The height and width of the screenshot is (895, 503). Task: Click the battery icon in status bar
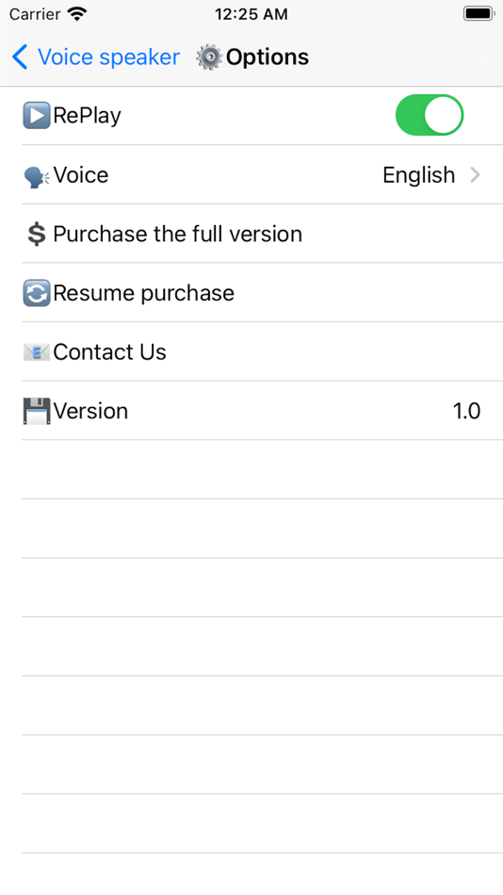478,14
